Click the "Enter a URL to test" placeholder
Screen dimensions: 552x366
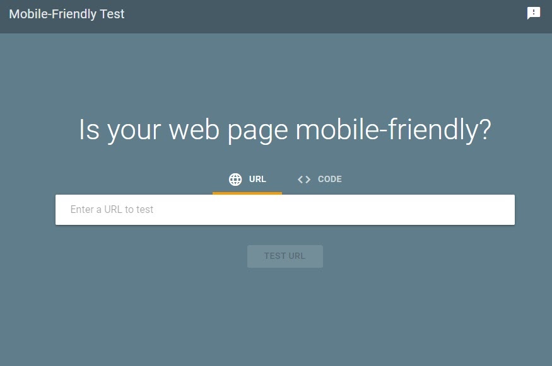112,210
